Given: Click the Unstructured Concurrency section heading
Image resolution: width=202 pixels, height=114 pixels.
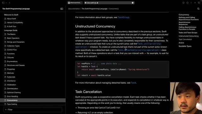Looking at the screenshot, I should tap(95, 26).
